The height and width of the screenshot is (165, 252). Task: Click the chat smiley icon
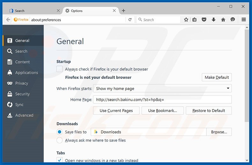pos(233,20)
